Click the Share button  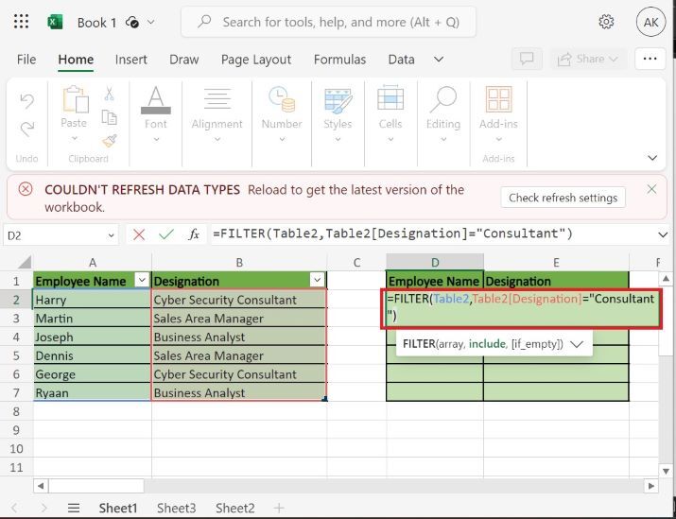point(588,59)
